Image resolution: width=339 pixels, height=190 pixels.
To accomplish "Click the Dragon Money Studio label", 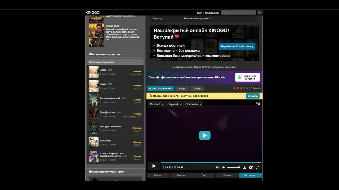I will pyautogui.click(x=132, y=117).
